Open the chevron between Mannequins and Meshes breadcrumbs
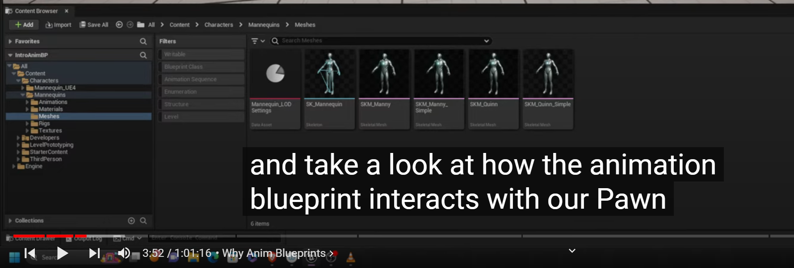794x268 pixels. tap(287, 25)
